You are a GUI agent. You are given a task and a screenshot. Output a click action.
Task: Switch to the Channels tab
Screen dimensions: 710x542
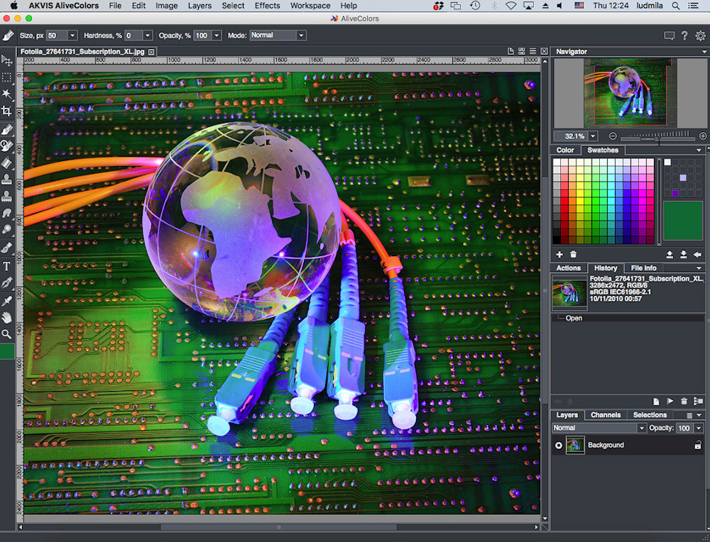[606, 415]
